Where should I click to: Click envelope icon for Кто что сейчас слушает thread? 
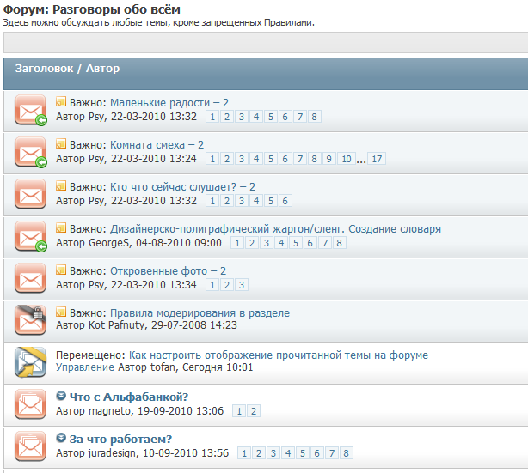coord(30,194)
